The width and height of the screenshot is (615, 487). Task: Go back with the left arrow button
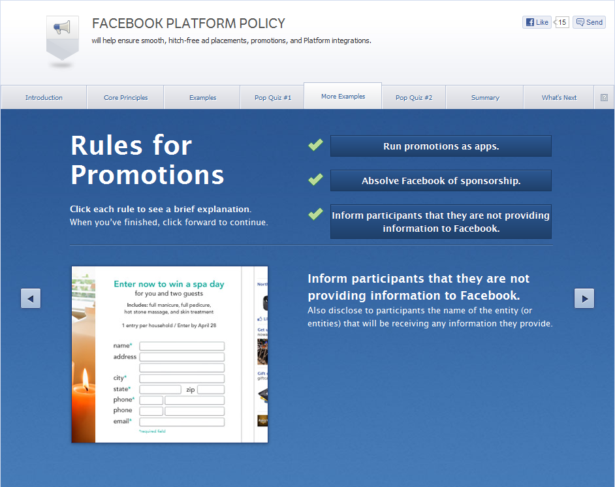31,298
